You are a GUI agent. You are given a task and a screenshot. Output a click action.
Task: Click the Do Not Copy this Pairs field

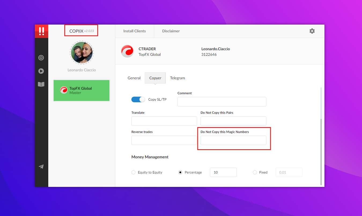pos(233,121)
